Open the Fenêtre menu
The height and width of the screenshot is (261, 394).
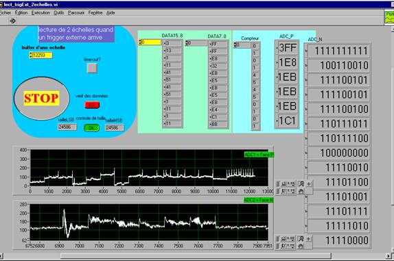point(95,13)
